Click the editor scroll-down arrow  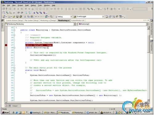(x=148, y=100)
